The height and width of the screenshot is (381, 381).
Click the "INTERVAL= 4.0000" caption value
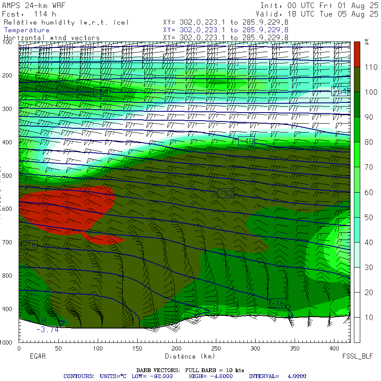tap(277, 376)
